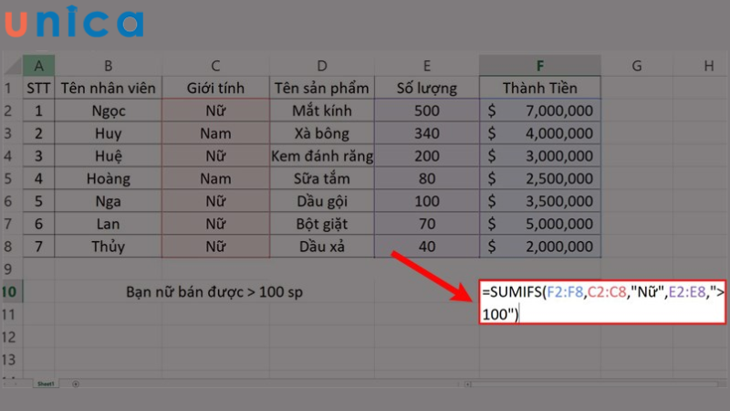This screenshot has width=730, height=411.
Task: Select column F header
Action: pos(540,66)
